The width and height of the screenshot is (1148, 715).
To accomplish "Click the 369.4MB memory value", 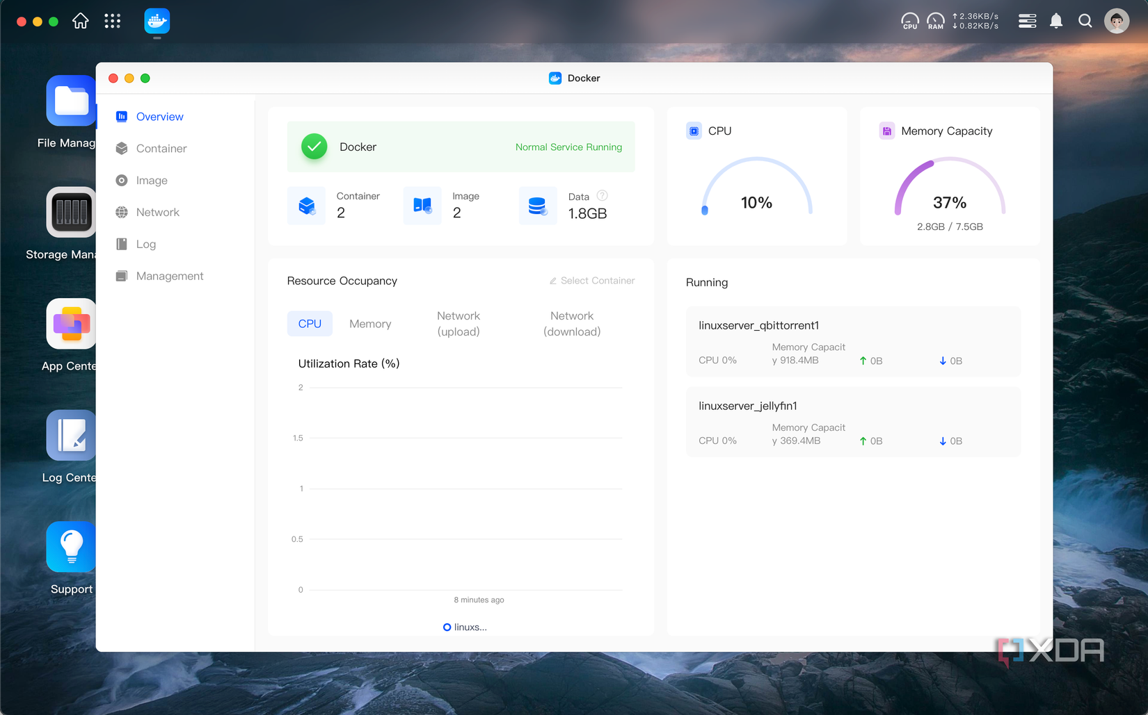I will pos(800,441).
